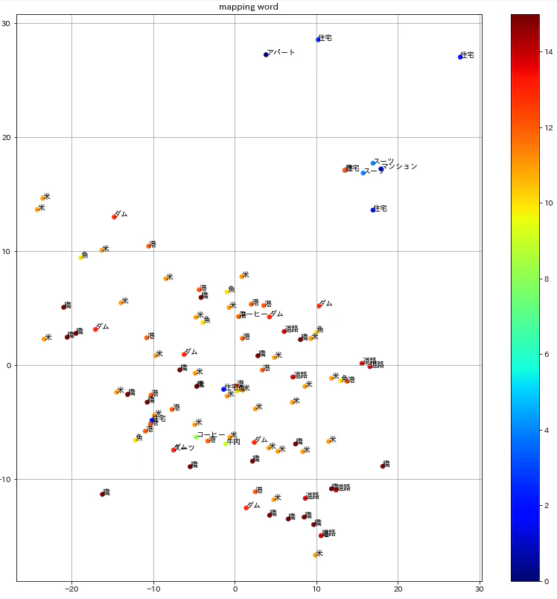Click the colorbar tick label 6

pyautogui.click(x=547, y=354)
